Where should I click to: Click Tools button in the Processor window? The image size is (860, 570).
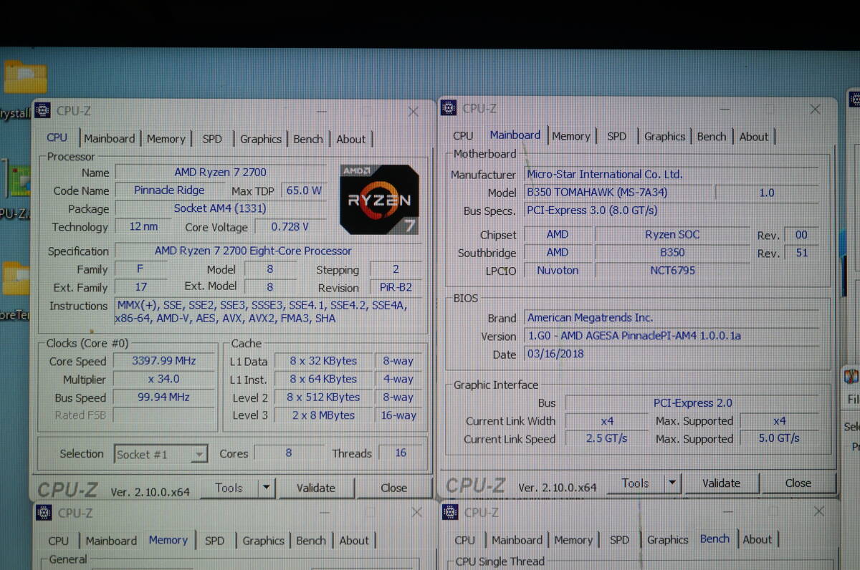point(229,488)
